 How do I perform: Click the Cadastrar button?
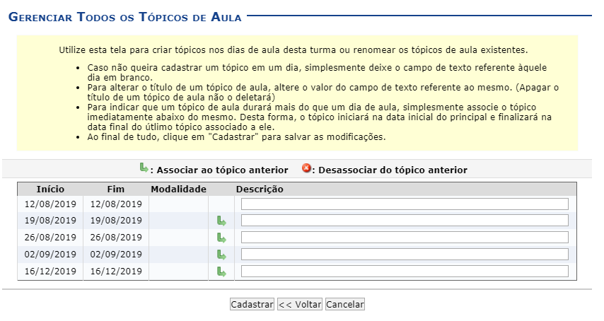pos(252,305)
